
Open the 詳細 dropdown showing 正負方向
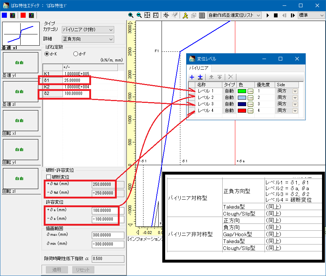(88, 39)
